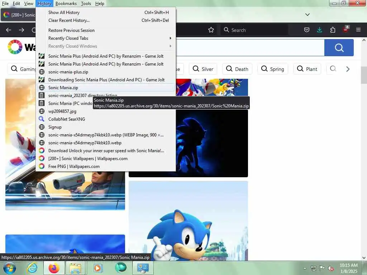
Task: Show hidden tray icons arrow
Action: pyautogui.click(x=305, y=269)
